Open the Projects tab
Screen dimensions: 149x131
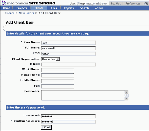click(21, 8)
